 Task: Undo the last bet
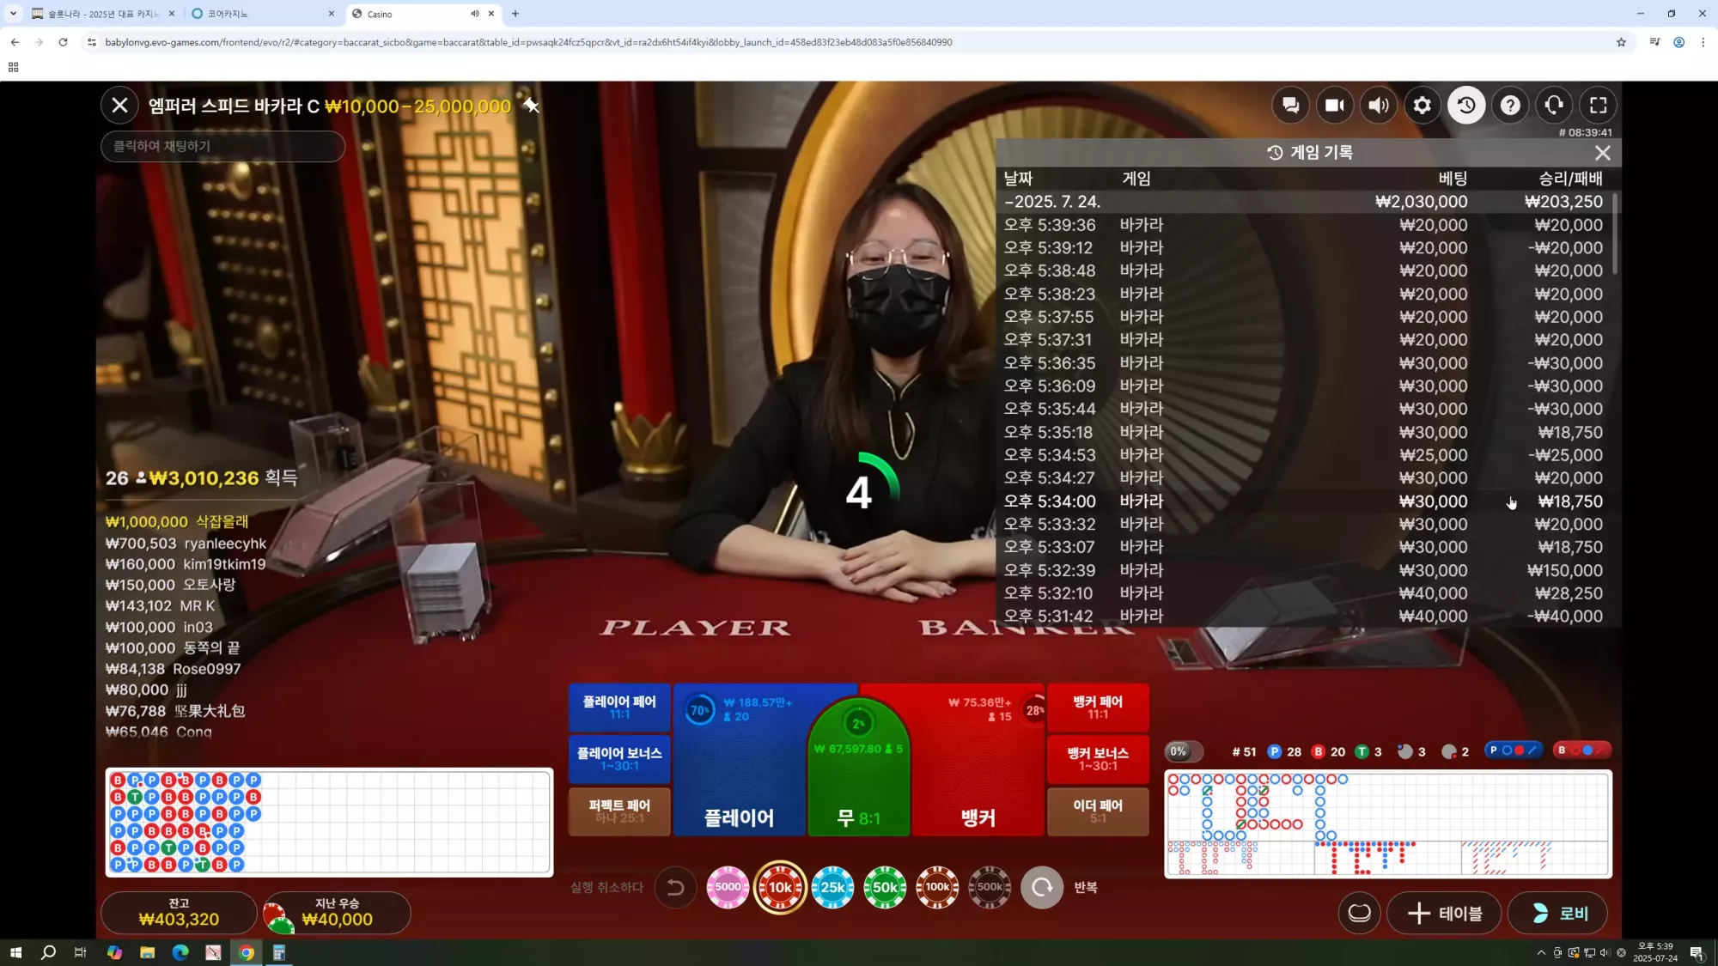[676, 887]
